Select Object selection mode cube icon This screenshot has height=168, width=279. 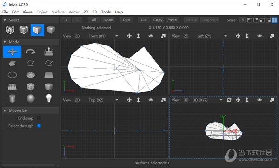click(x=24, y=30)
